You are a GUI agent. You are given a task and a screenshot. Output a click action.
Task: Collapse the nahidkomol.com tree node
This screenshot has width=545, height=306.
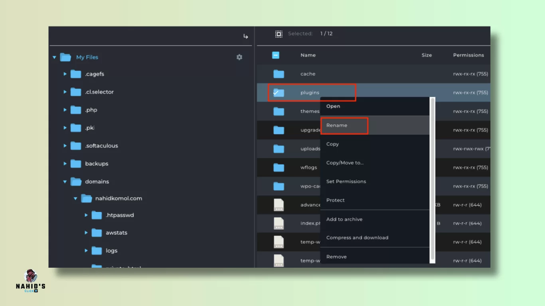(x=75, y=198)
